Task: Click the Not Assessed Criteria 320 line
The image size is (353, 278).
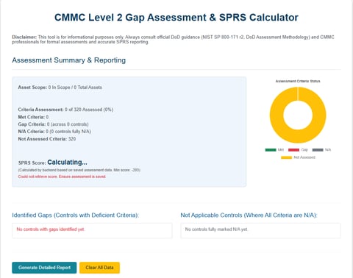Action: 47,139
